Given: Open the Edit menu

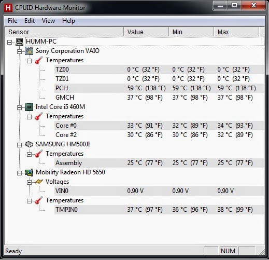Looking at the screenshot, I should coord(30,21).
